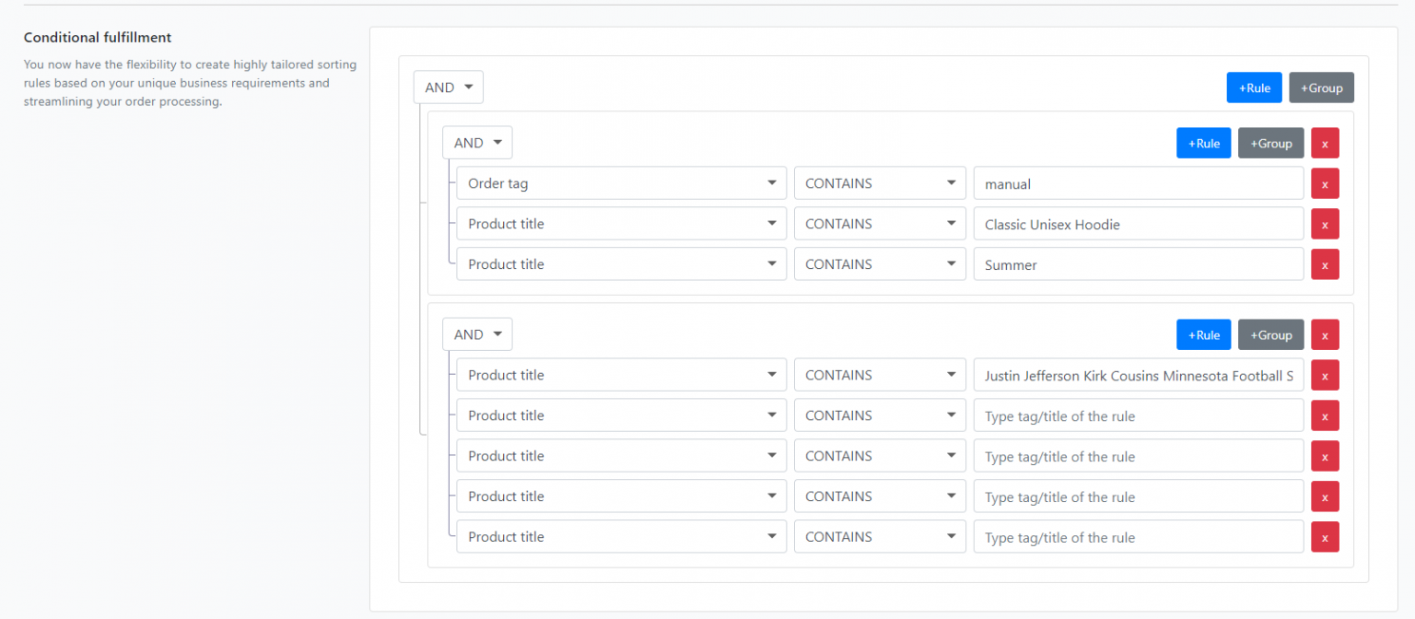Open CONTAINS dropdown for the manual rule
1415x619 pixels.
tap(879, 183)
